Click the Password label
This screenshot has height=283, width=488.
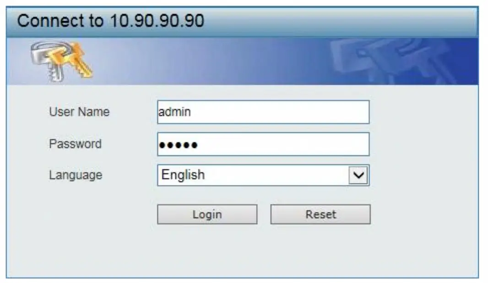coord(76,143)
